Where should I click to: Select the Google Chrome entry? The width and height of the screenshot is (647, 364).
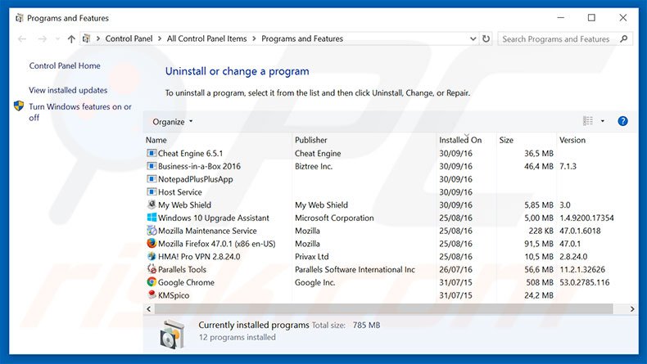[x=186, y=282]
